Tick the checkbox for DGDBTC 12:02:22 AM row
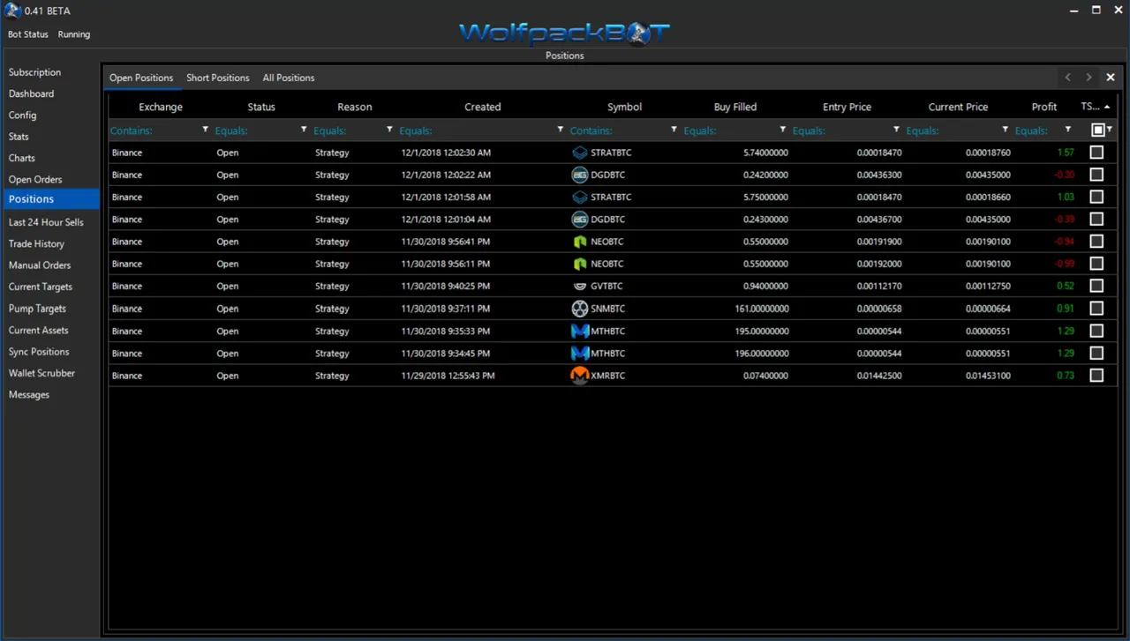This screenshot has width=1130, height=641. [1096, 175]
